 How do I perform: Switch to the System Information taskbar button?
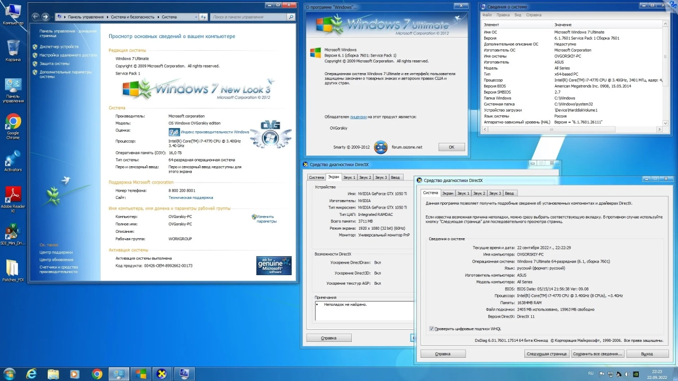(x=184, y=374)
